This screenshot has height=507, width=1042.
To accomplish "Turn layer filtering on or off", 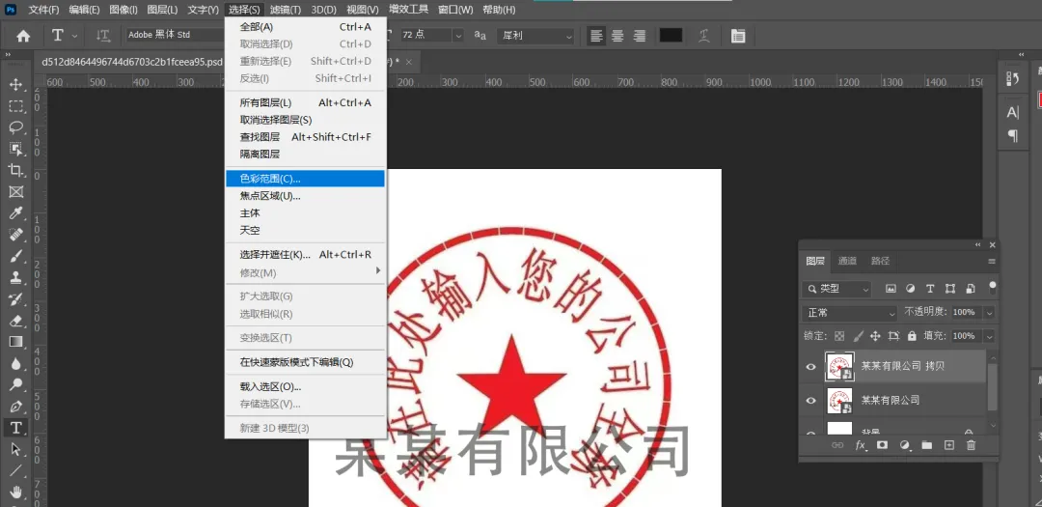I will pos(992,288).
